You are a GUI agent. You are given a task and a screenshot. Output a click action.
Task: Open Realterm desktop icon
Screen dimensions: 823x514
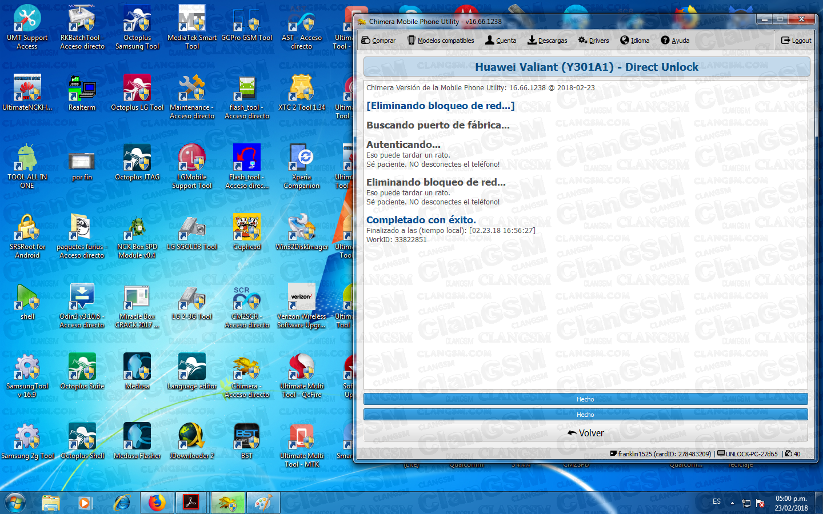point(82,93)
